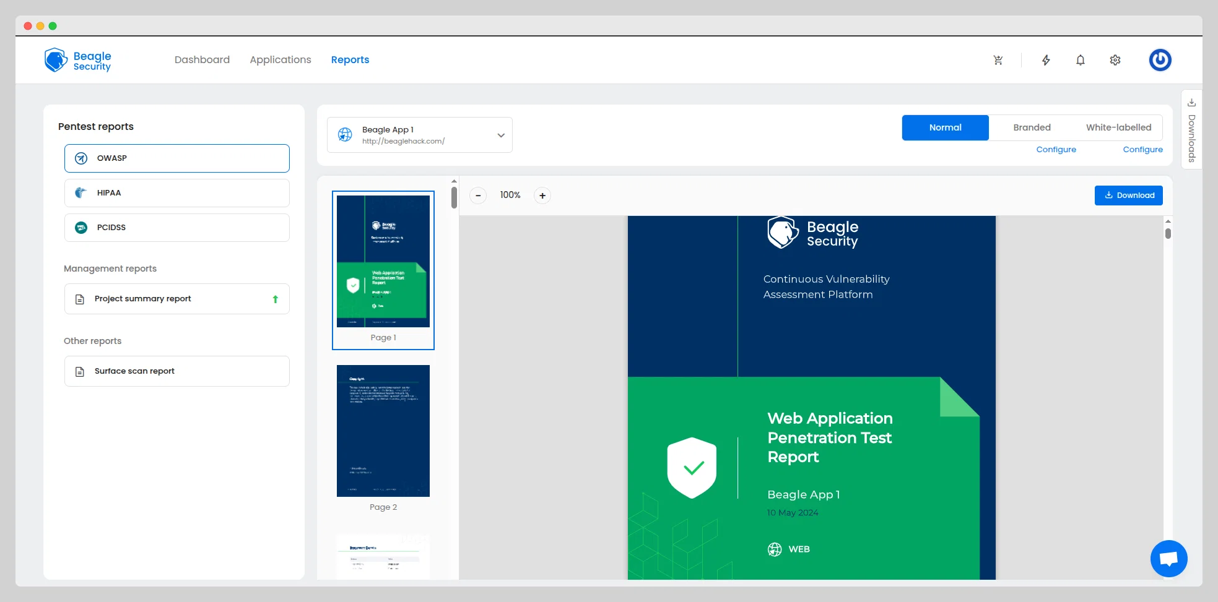This screenshot has width=1218, height=602.
Task: Click '10 May 2024' on the cover
Action: point(793,513)
